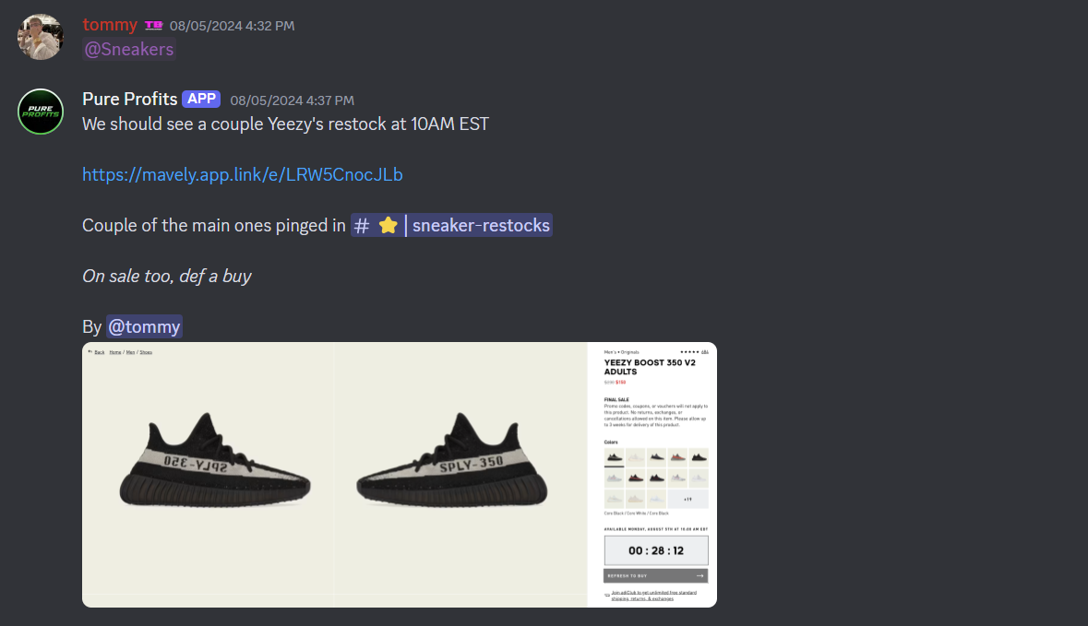Click the tommy username
1088x626 pixels.
click(x=110, y=25)
